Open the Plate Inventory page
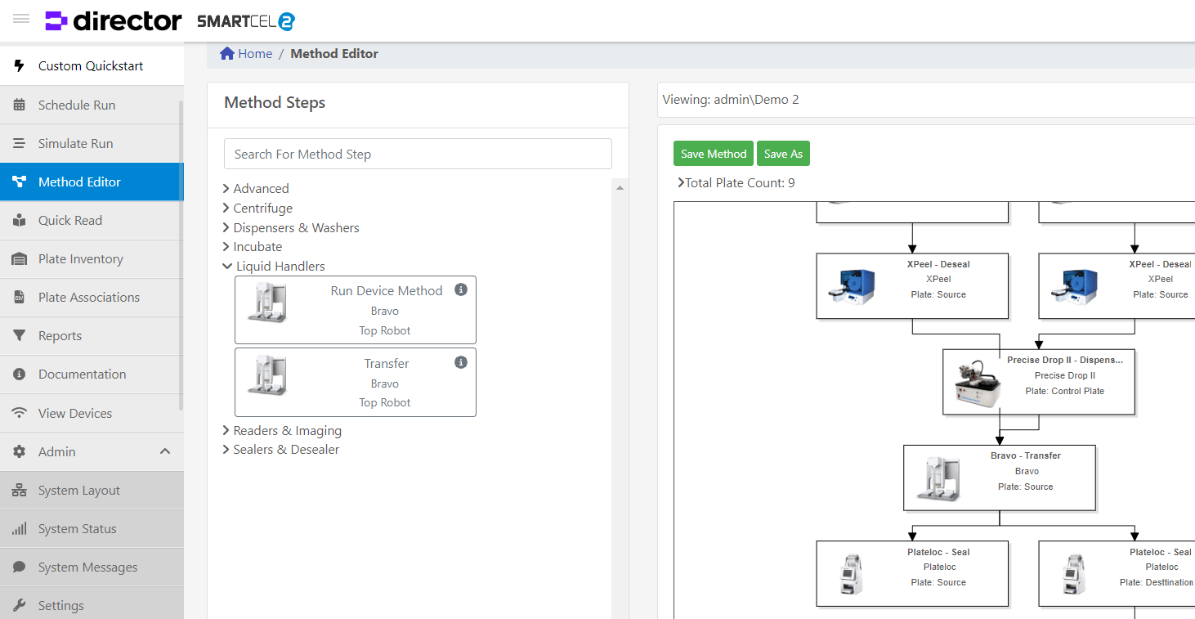 point(92,259)
